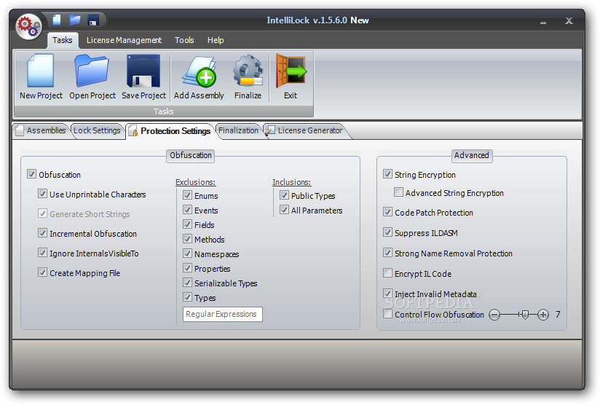Toggle Strong Name Removal Protection checkbox
This screenshot has height=405, width=600.
click(387, 253)
